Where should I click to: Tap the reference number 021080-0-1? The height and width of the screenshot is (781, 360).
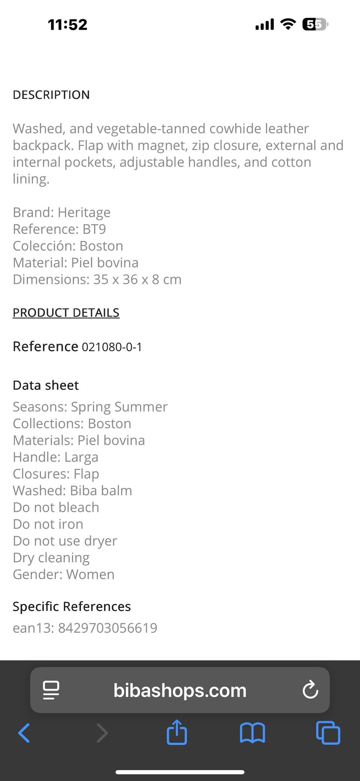pos(112,347)
